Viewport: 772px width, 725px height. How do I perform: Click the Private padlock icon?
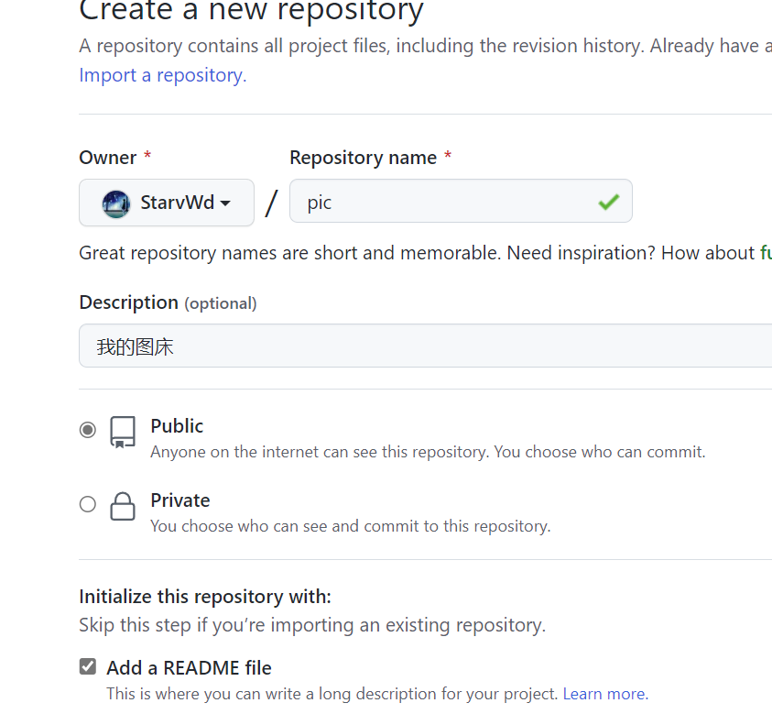click(x=123, y=506)
